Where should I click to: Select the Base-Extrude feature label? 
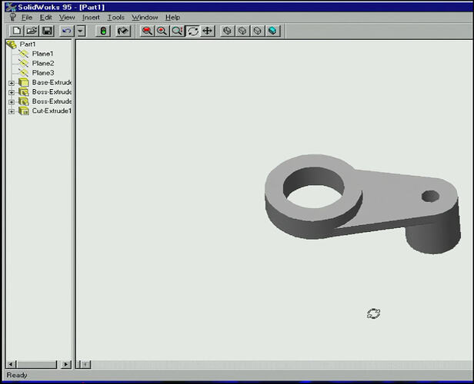point(52,82)
